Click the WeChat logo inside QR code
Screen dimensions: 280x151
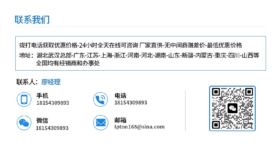point(232,108)
